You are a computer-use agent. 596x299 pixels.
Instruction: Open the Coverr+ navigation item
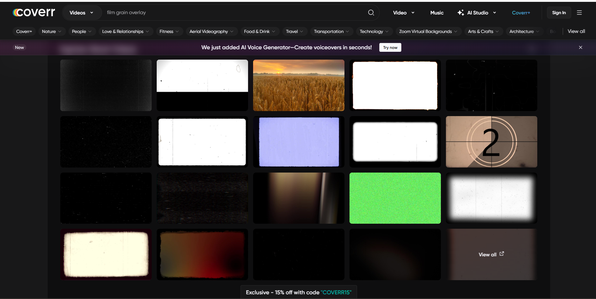(521, 13)
